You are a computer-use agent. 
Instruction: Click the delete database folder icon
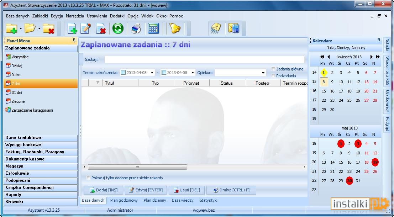[48, 28]
